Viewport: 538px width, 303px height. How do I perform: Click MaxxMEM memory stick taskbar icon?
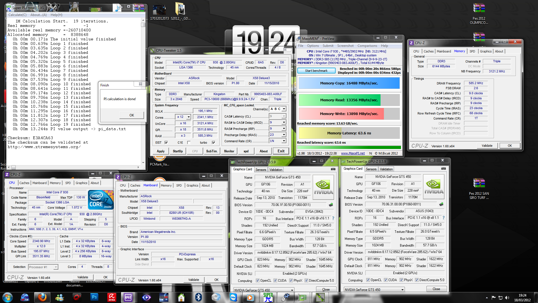pos(320,297)
